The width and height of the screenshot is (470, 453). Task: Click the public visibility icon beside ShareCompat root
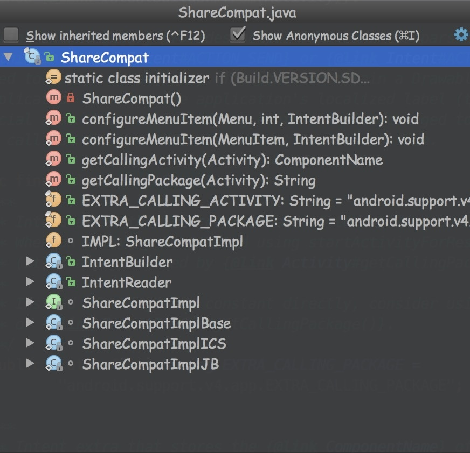(49, 56)
